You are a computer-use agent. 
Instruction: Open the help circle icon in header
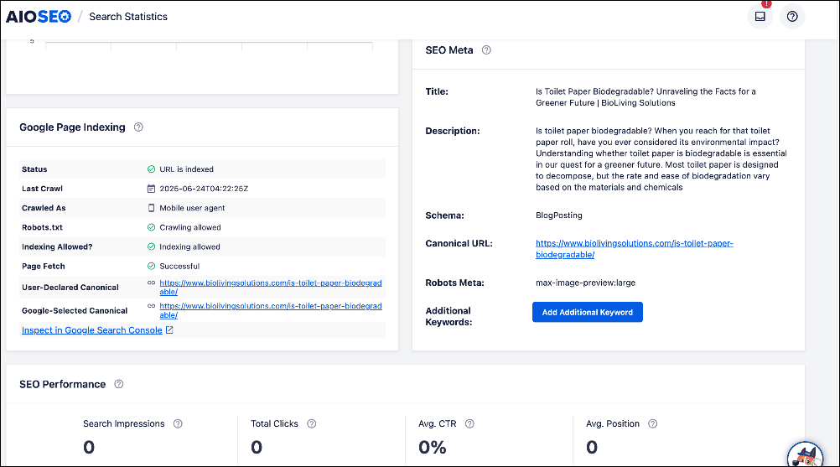coord(791,17)
